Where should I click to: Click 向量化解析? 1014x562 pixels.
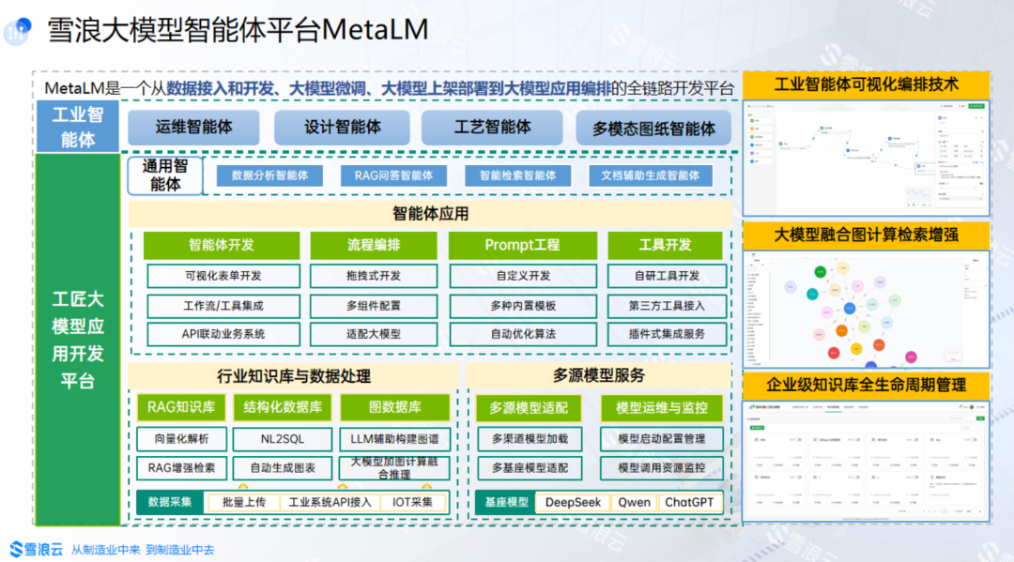(x=182, y=438)
